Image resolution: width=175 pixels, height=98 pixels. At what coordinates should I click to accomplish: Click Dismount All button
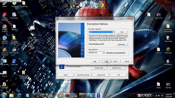click(101, 75)
